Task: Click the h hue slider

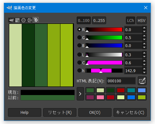Action: pos(105,71)
